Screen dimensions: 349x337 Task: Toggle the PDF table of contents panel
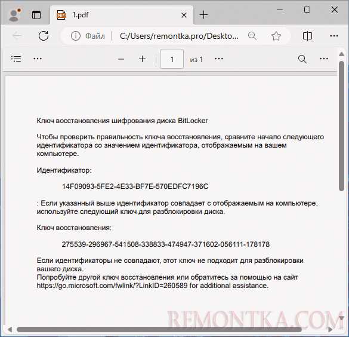pos(16,59)
